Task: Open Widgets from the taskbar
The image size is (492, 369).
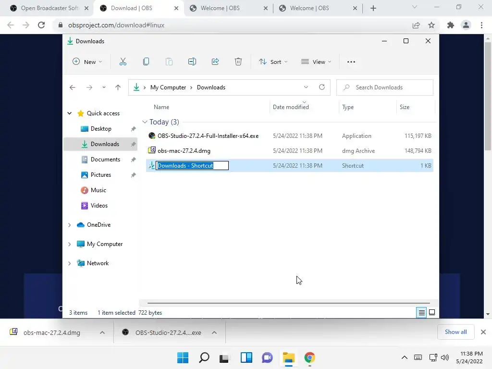Action: click(246, 357)
